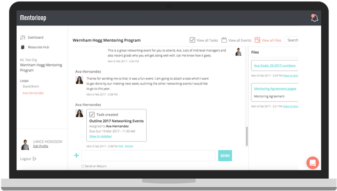Click the Mentorloop logo
Screen dimensions: 337x191
(33, 18)
